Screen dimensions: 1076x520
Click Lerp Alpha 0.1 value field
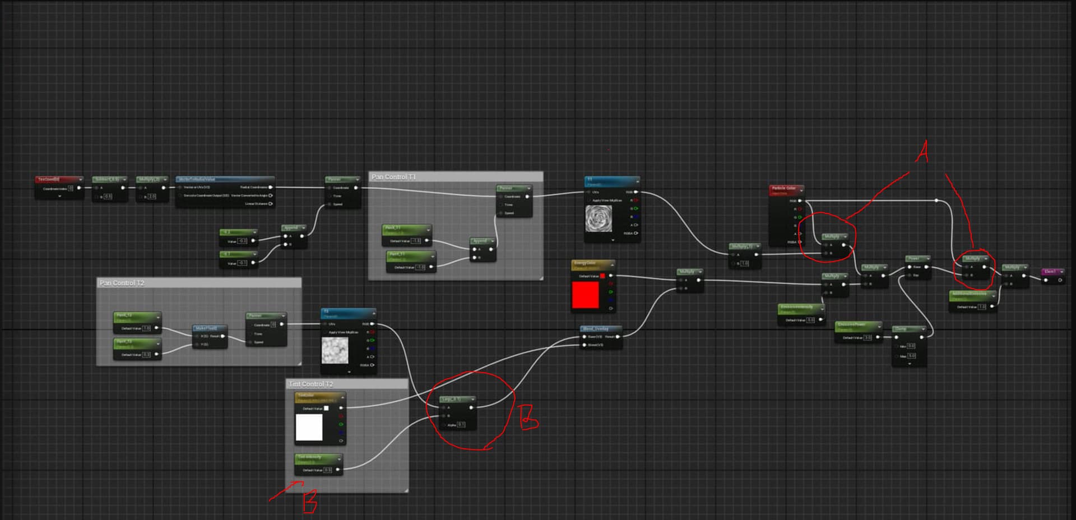(x=461, y=425)
